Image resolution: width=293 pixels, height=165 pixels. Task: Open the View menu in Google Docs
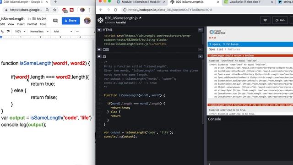[x=11, y=24]
